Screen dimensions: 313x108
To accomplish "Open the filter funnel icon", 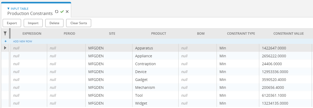I will (x=5, y=33).
